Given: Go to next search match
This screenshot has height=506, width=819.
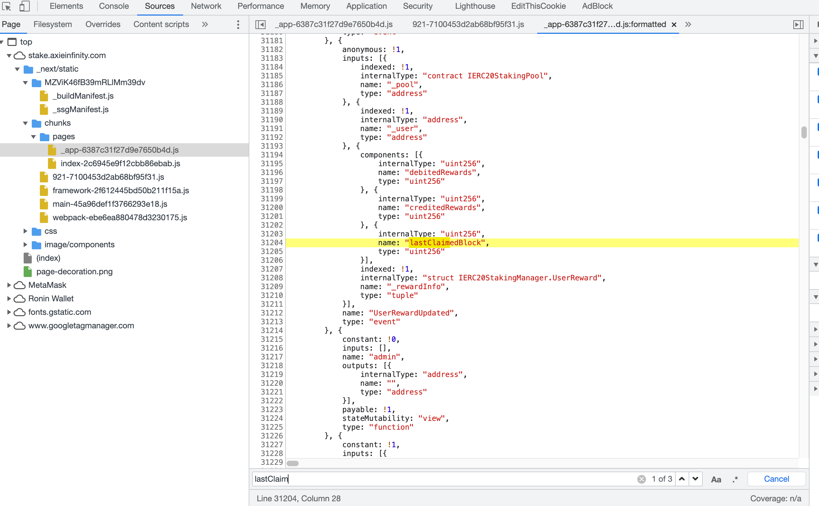Looking at the screenshot, I should click(695, 479).
